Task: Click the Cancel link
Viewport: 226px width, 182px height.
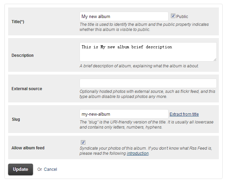Action: point(50,169)
